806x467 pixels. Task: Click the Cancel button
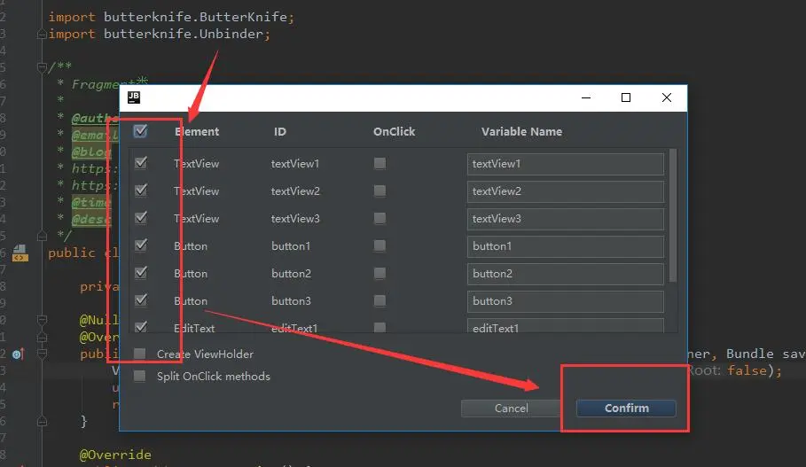tap(511, 408)
